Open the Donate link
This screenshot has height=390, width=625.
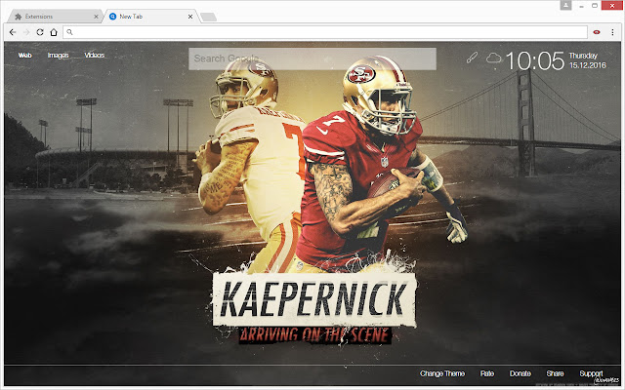point(521,373)
